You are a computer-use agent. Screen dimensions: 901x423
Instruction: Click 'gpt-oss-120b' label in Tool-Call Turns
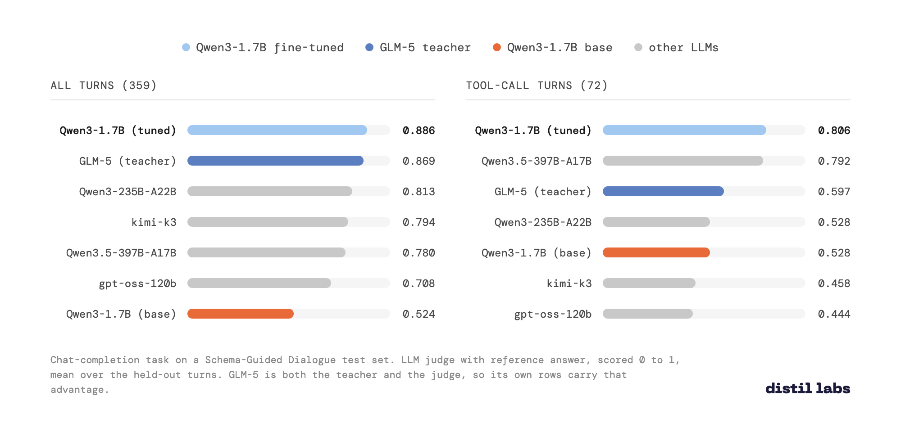point(553,314)
